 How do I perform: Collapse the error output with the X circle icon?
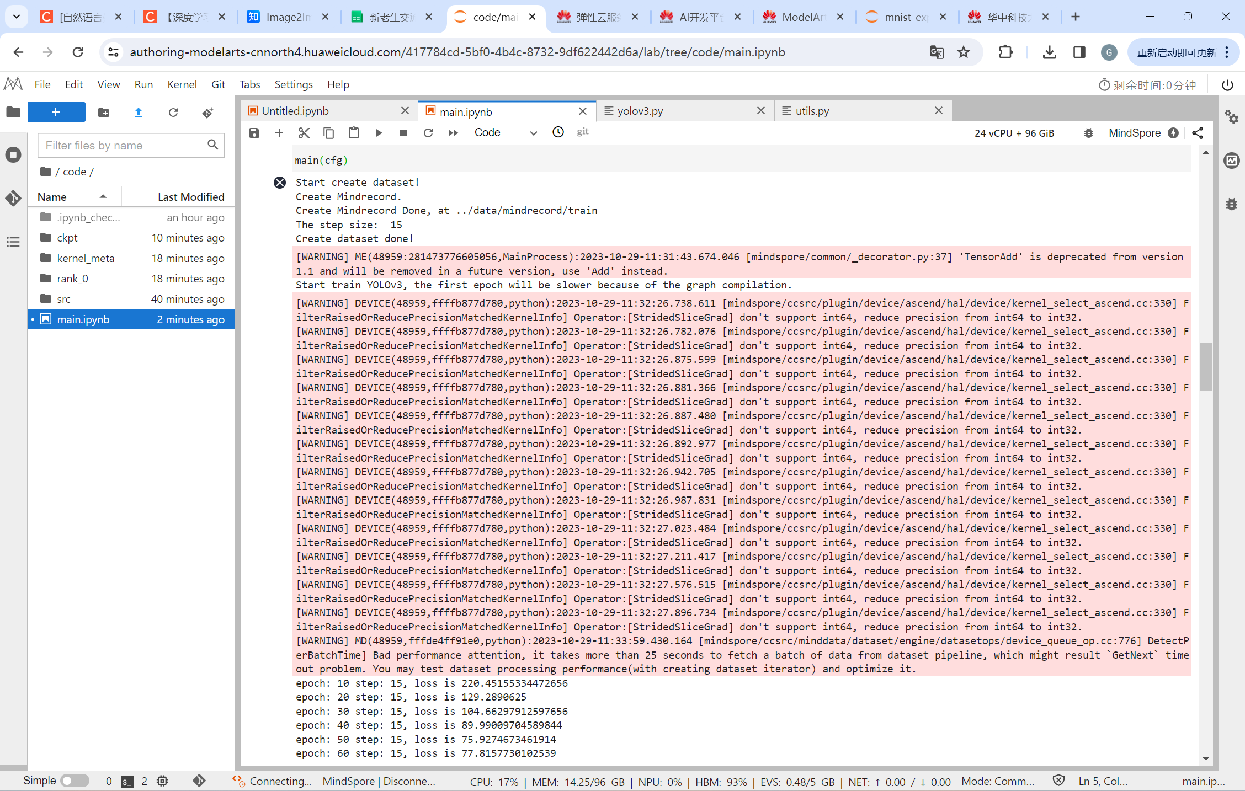pos(280,183)
